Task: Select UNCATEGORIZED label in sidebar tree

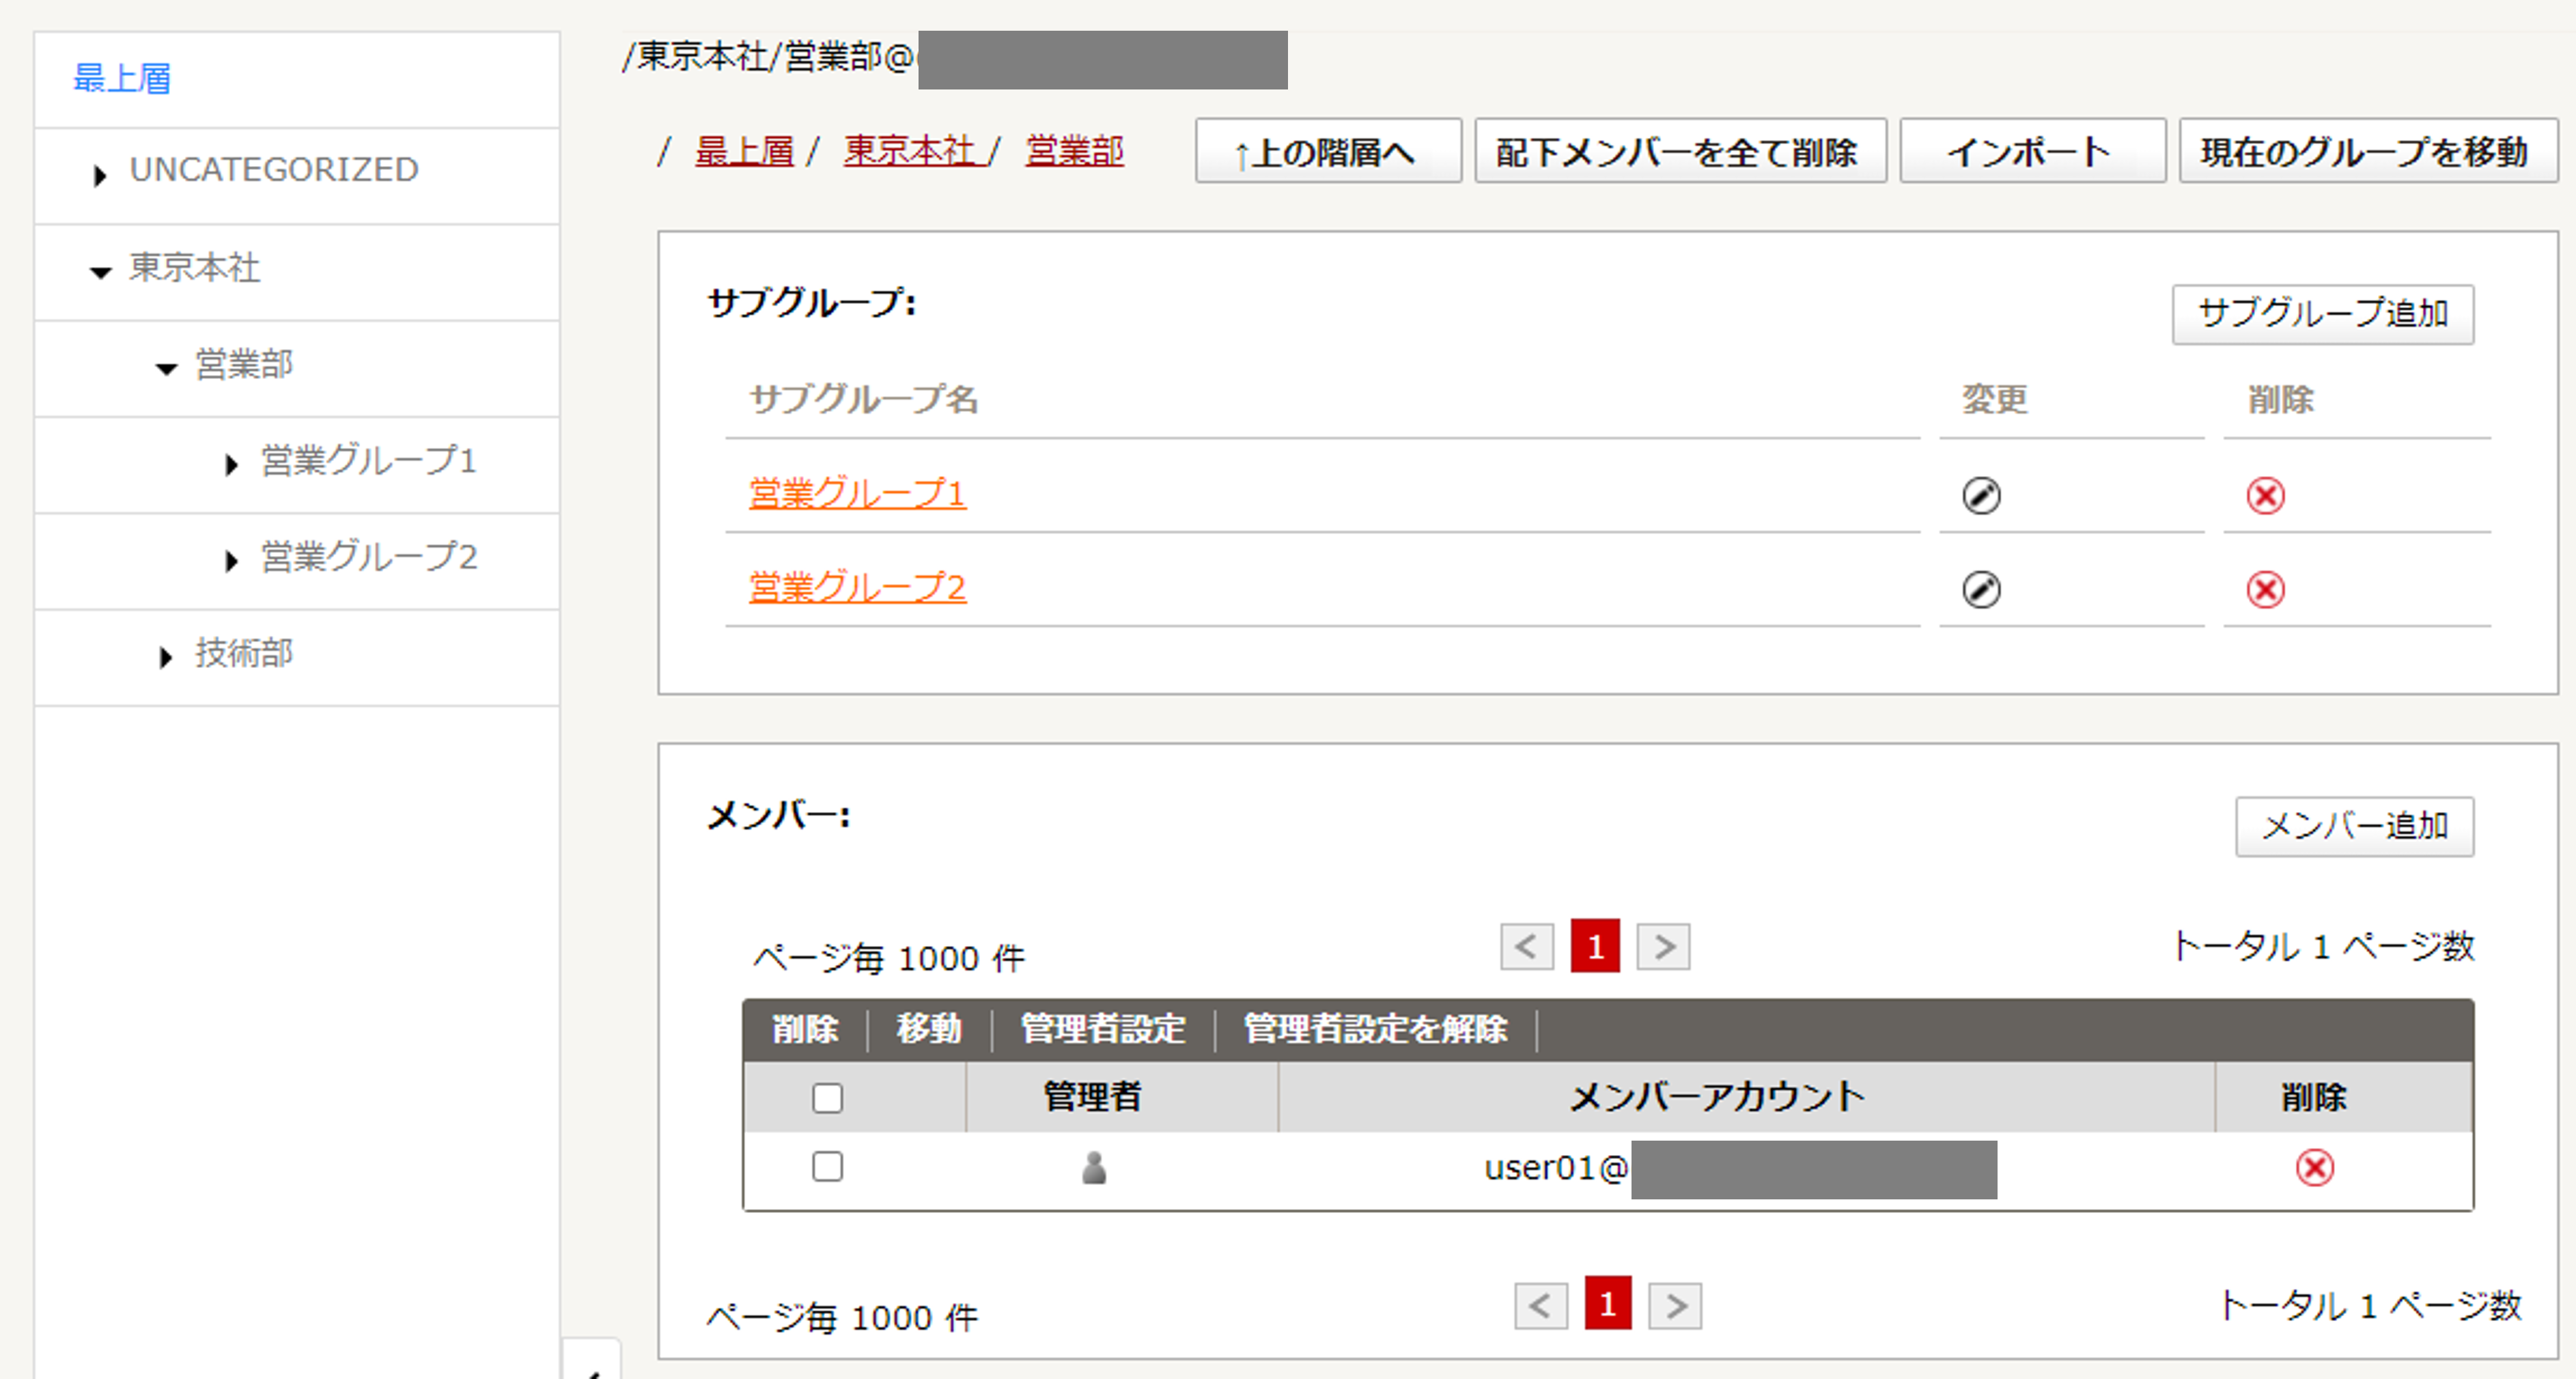Action: pyautogui.click(x=274, y=170)
